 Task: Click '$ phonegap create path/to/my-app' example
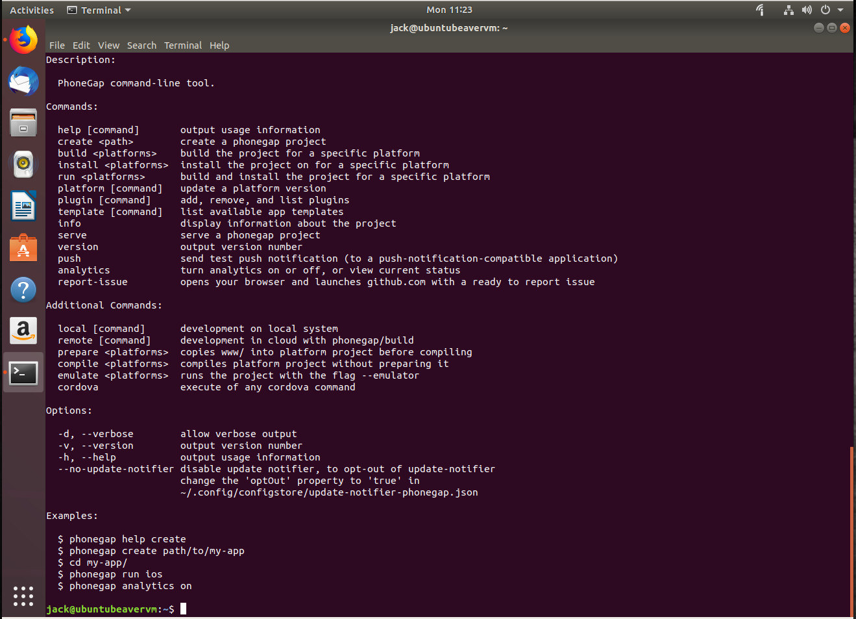click(x=151, y=551)
